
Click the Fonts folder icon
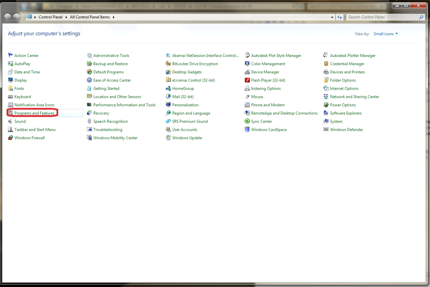(11, 88)
